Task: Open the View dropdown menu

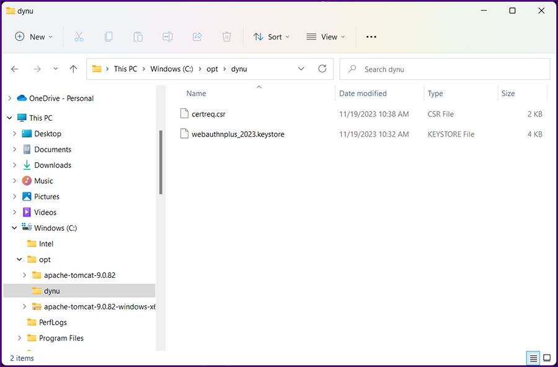Action: tap(325, 37)
